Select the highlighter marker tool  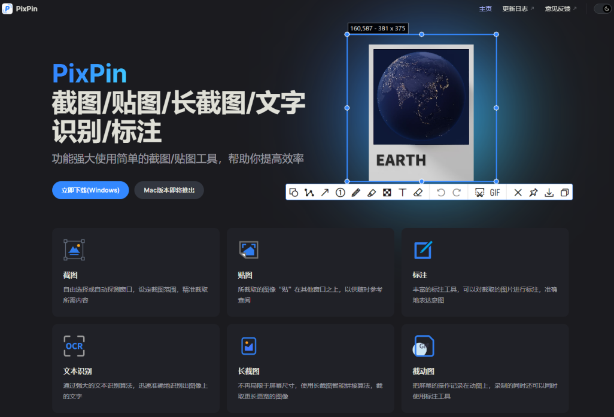point(372,193)
